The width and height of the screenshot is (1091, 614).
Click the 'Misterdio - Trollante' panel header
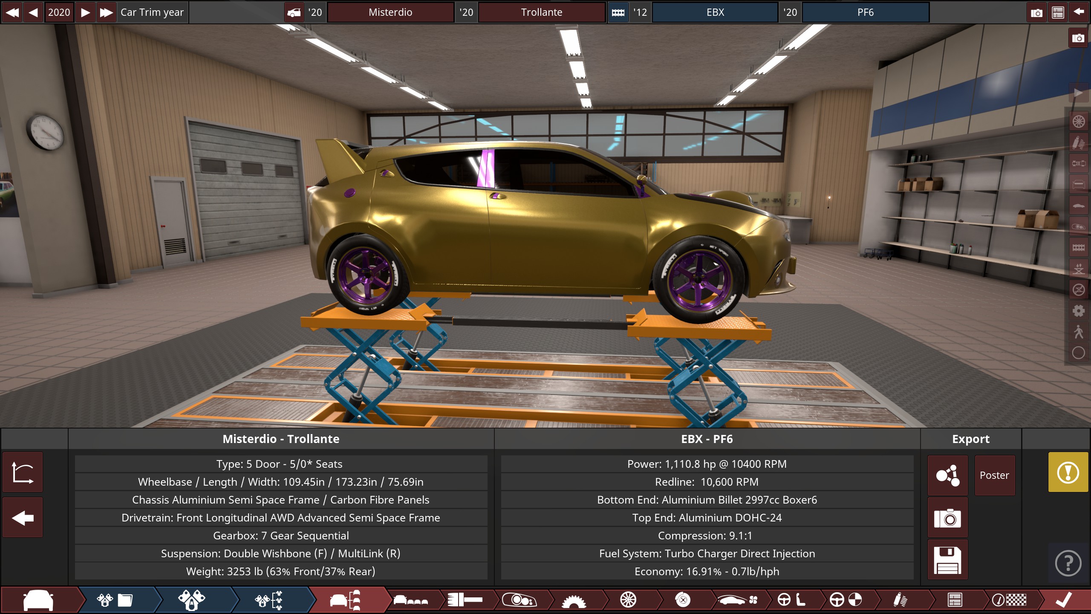pyautogui.click(x=281, y=439)
